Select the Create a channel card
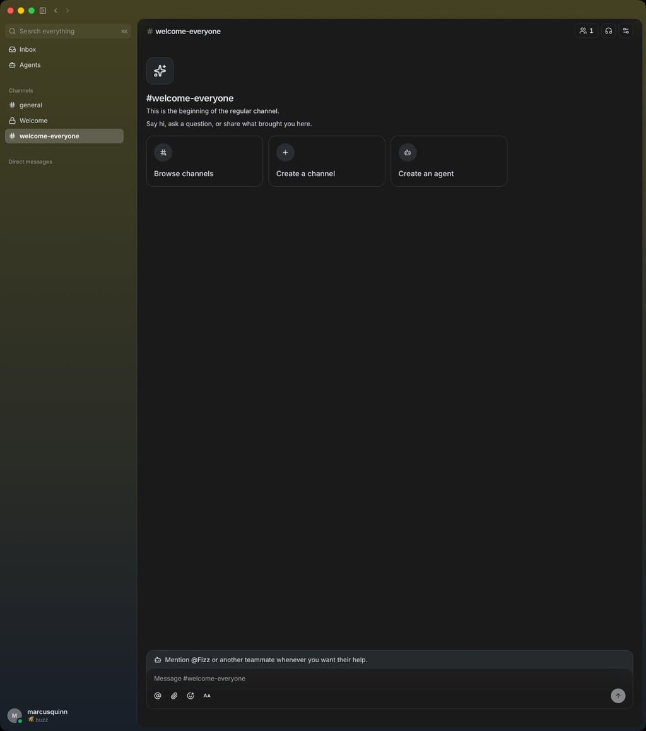The width and height of the screenshot is (646, 731). (x=327, y=161)
